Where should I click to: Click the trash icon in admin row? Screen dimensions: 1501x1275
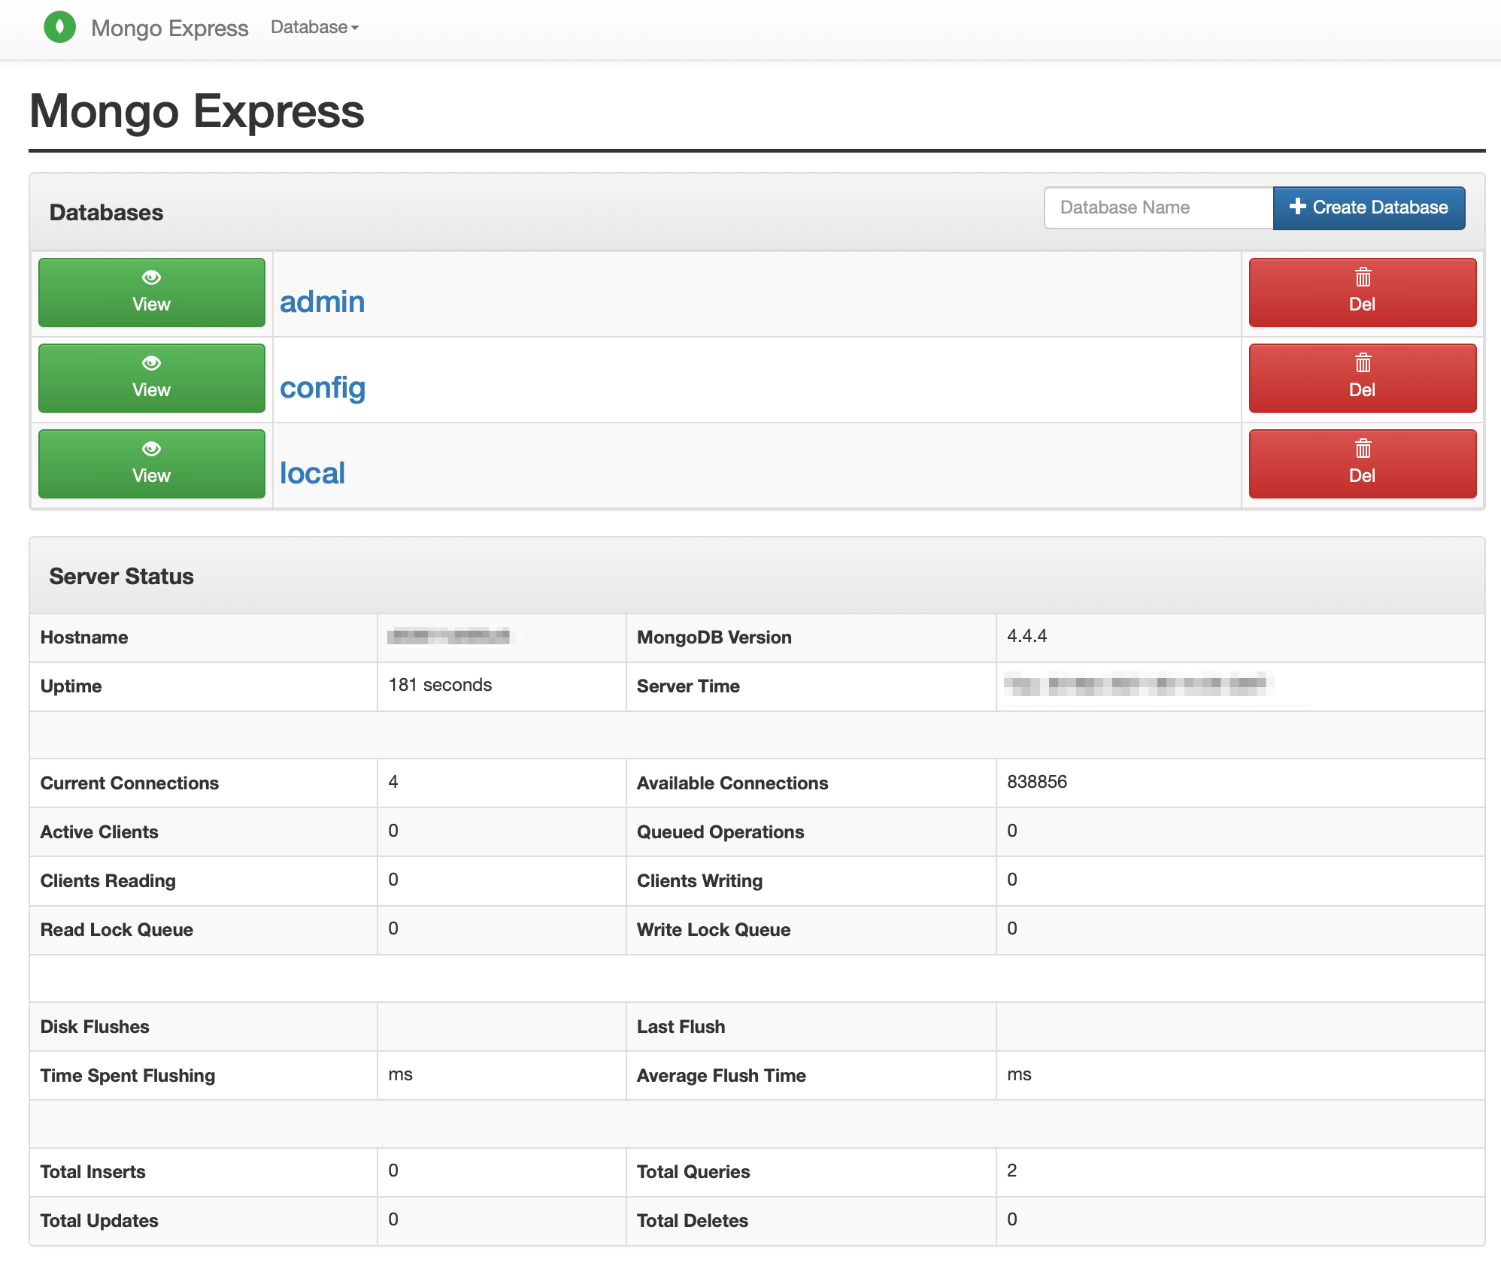pos(1363,277)
